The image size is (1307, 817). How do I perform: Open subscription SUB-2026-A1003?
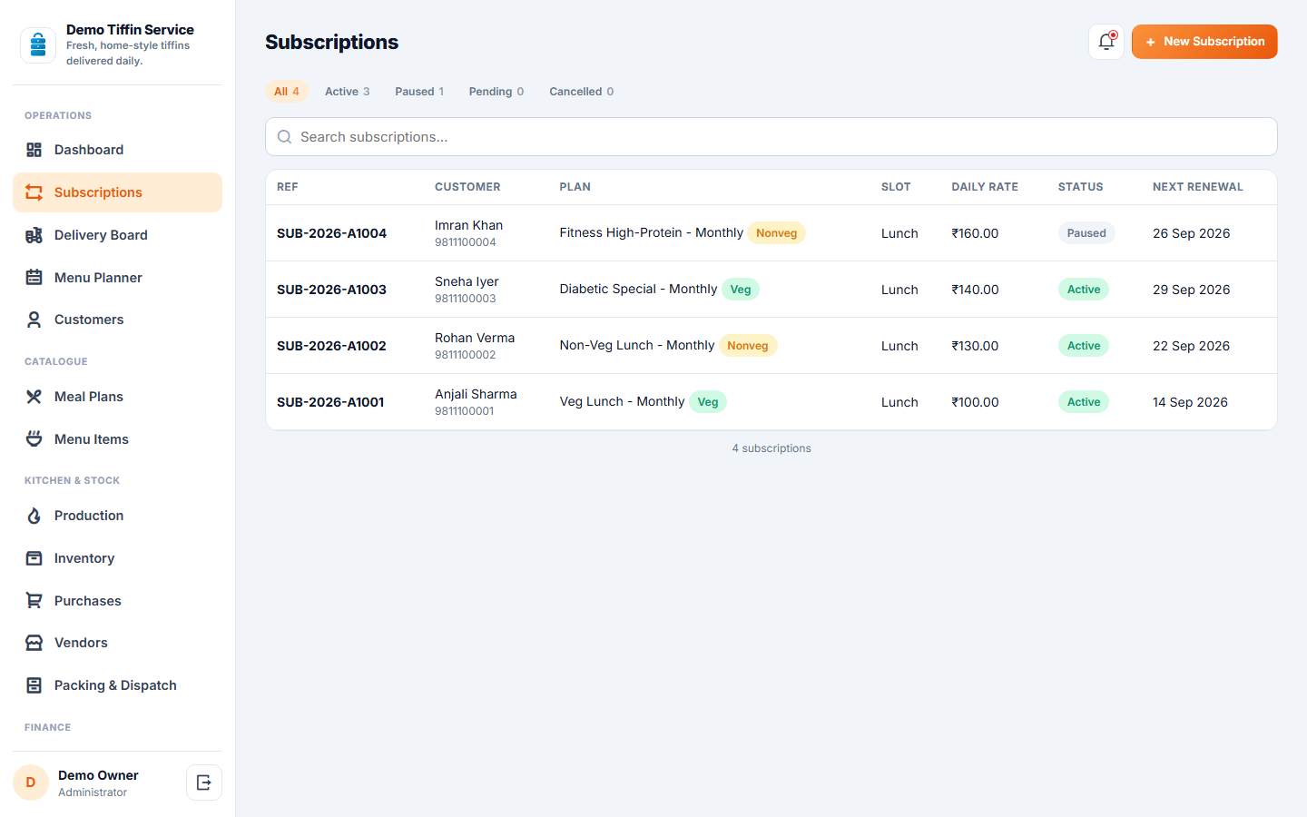332,290
